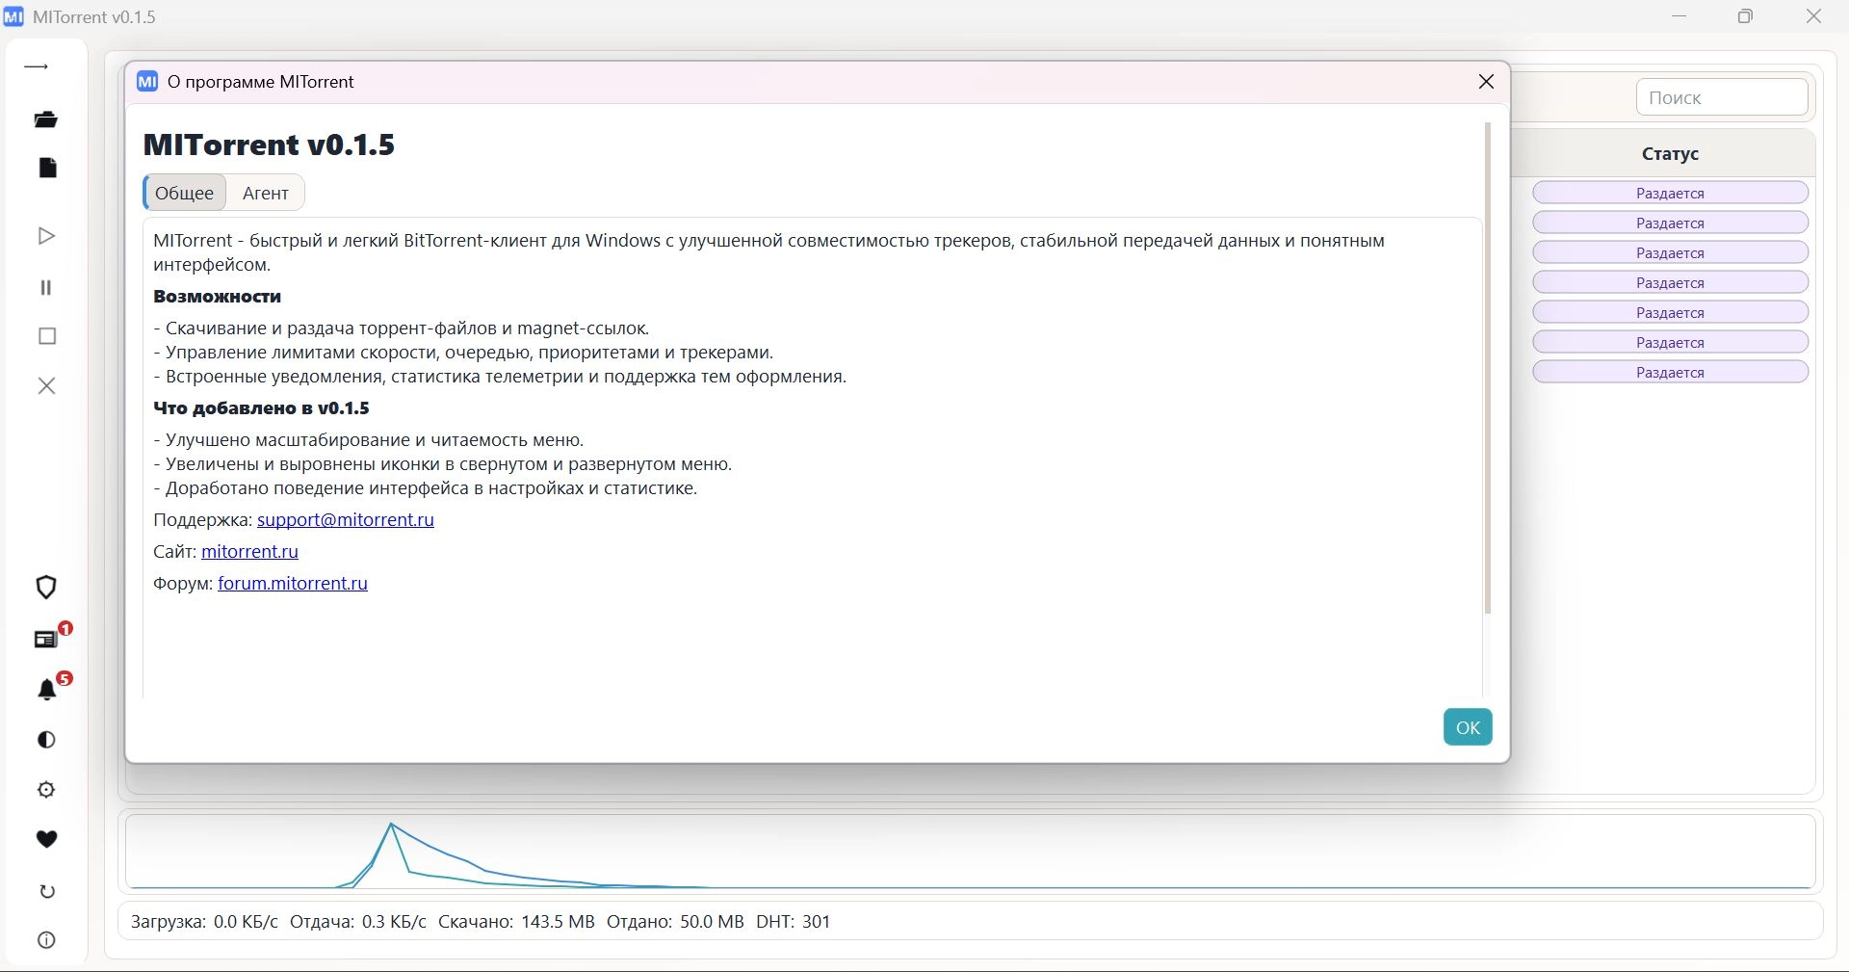Click the circular refresh arrow icon
1849x972 pixels.
pos(46,891)
